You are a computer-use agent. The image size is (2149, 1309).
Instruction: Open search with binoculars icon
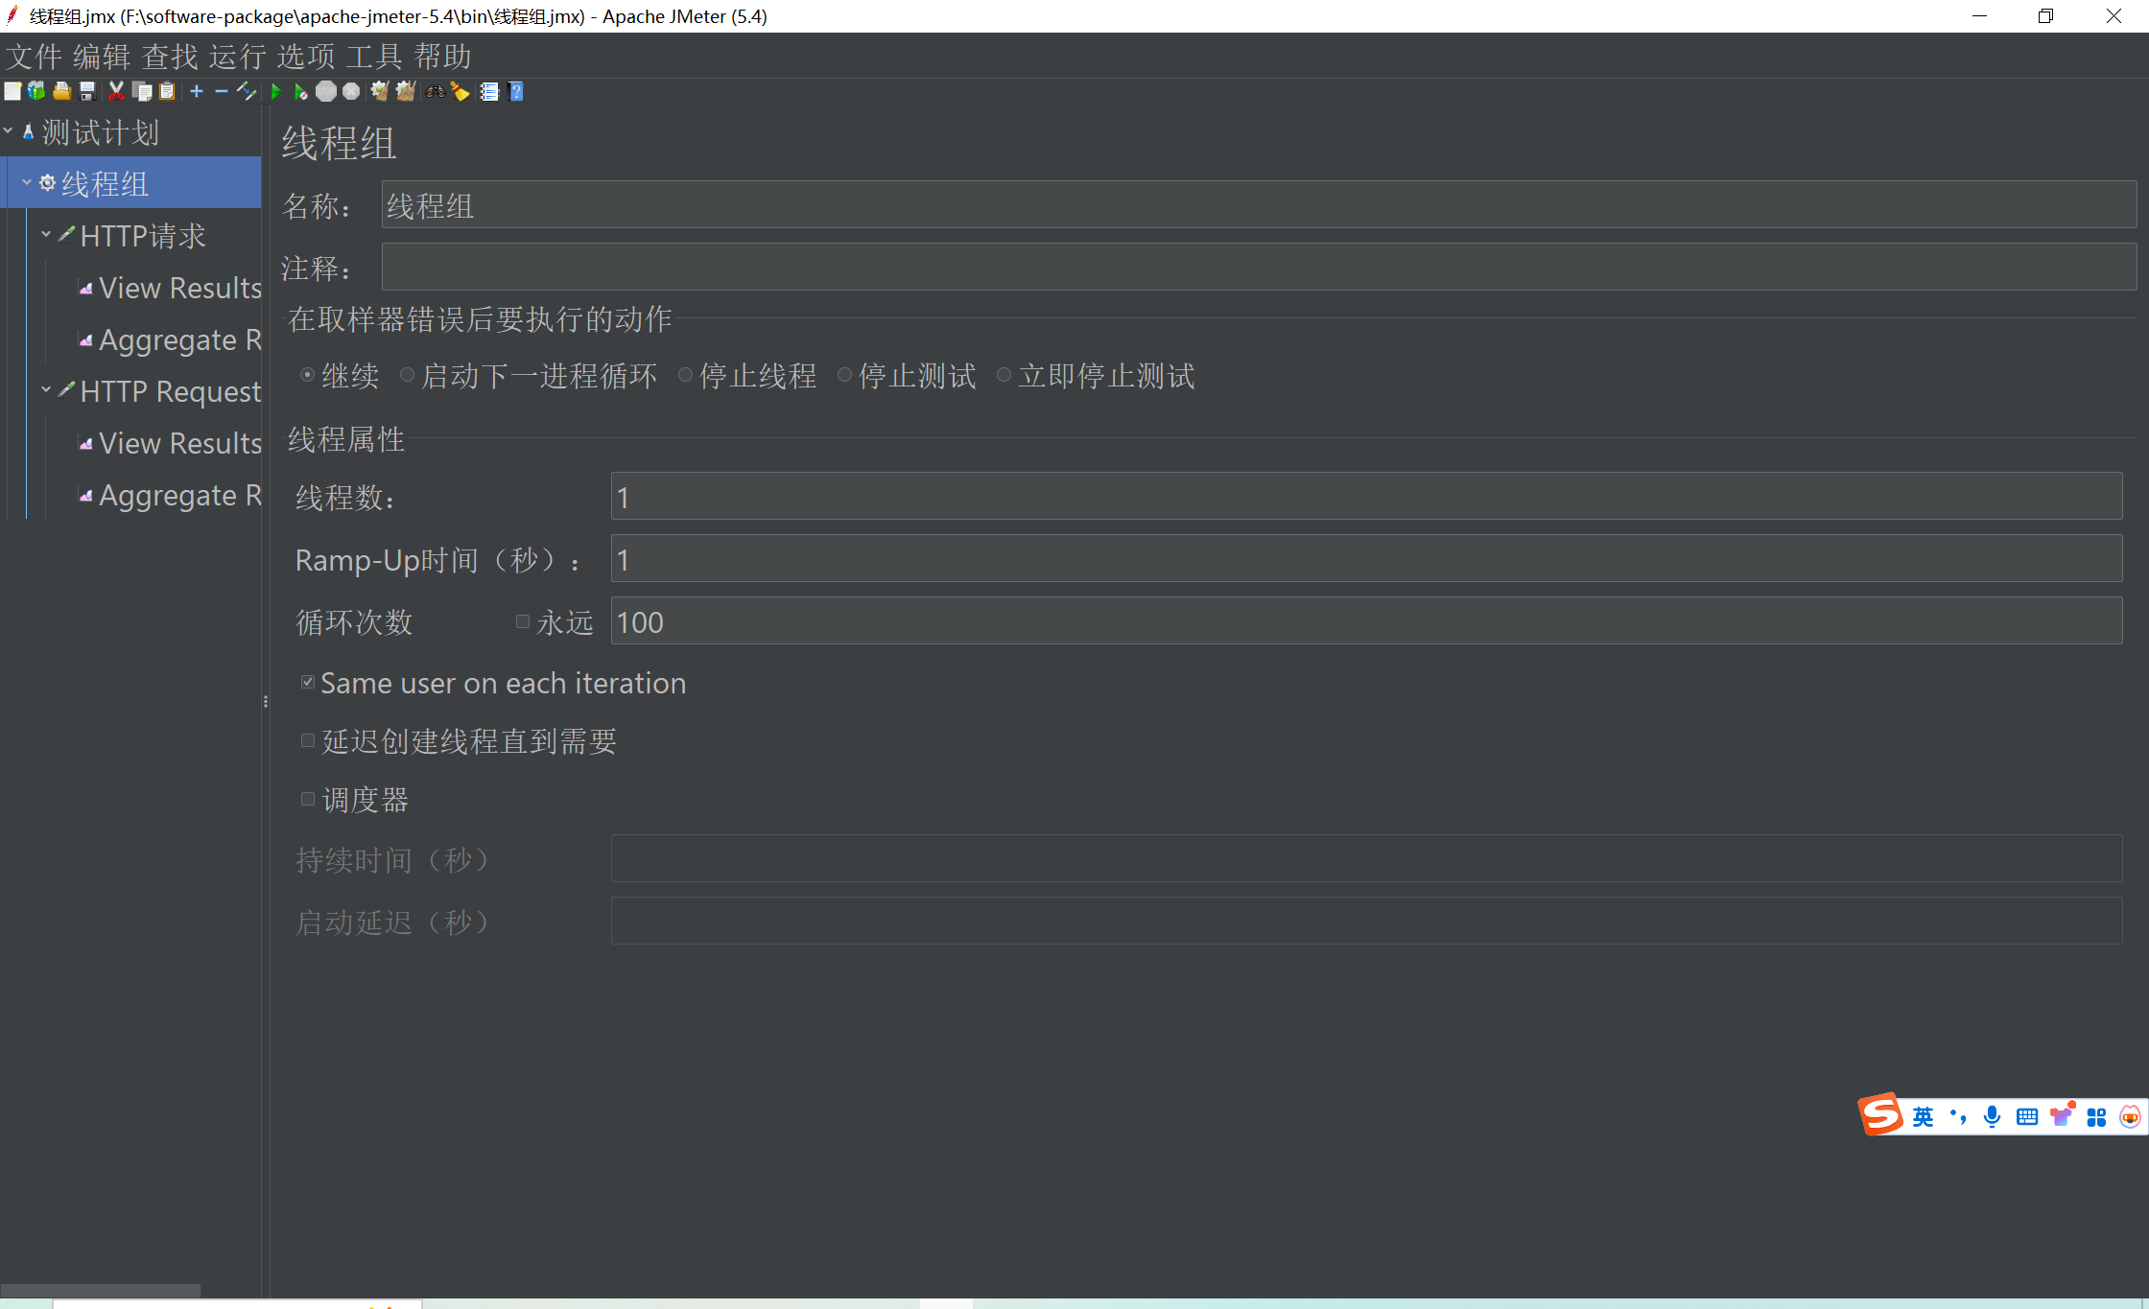pos(436,91)
